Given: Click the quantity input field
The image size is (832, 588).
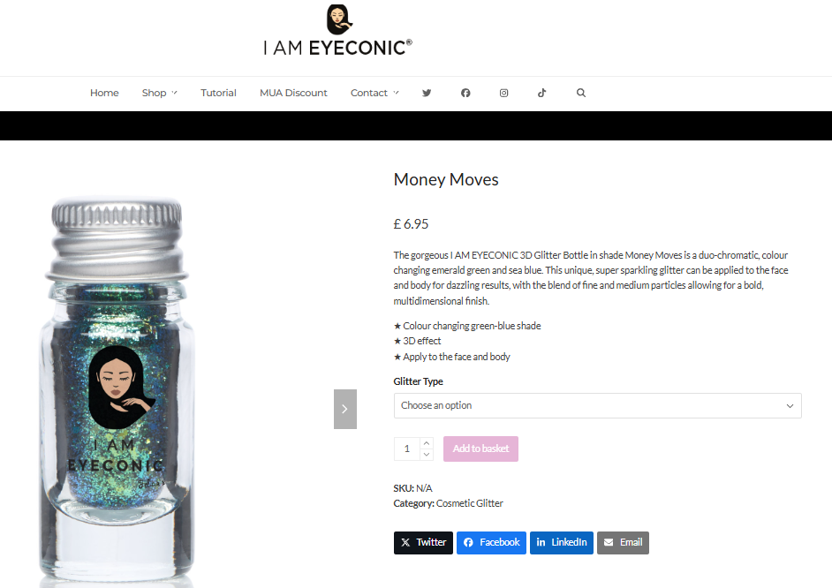Looking at the screenshot, I should point(407,449).
